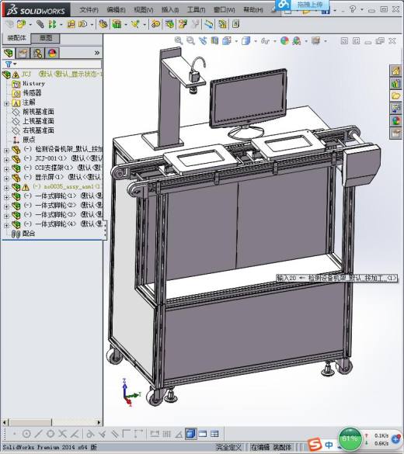
Task: Select 前视基准面 plane in tree
Action: tap(33, 112)
